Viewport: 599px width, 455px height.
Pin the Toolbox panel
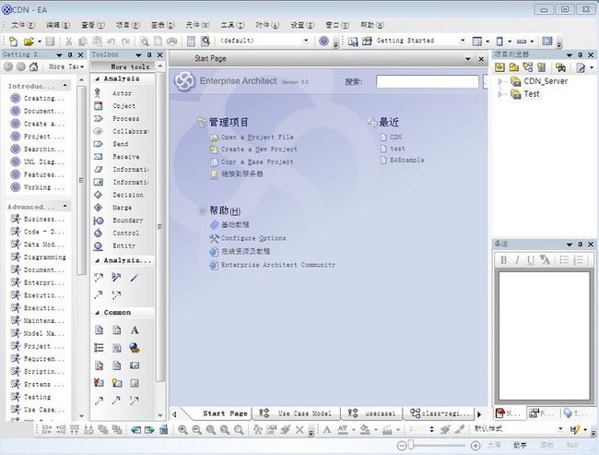(149, 55)
